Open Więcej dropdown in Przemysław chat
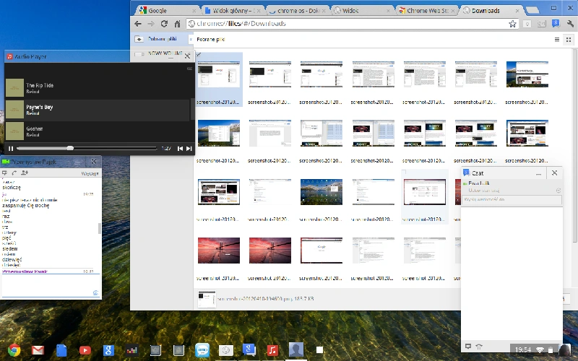The width and height of the screenshot is (578, 361). click(90, 173)
